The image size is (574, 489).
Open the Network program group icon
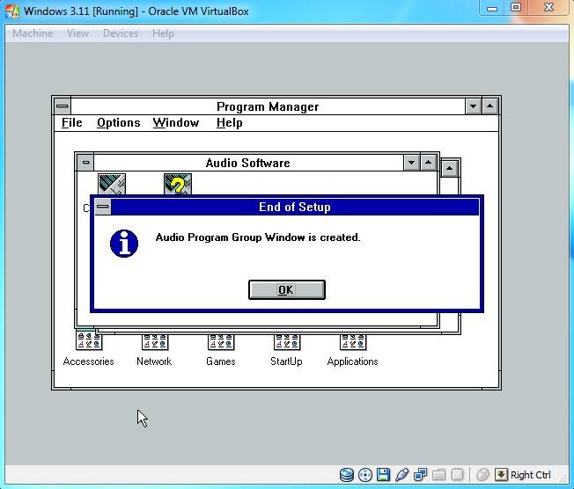click(x=154, y=343)
